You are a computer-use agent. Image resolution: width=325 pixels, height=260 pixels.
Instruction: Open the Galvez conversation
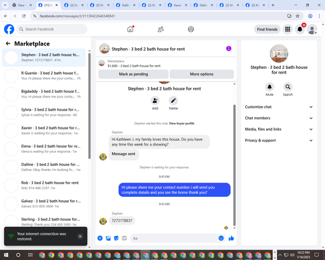44,203
